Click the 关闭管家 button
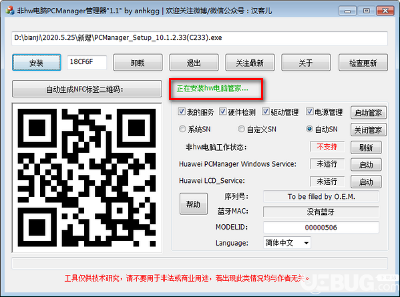Viewport: 400px width, 297px height. pyautogui.click(x=369, y=129)
